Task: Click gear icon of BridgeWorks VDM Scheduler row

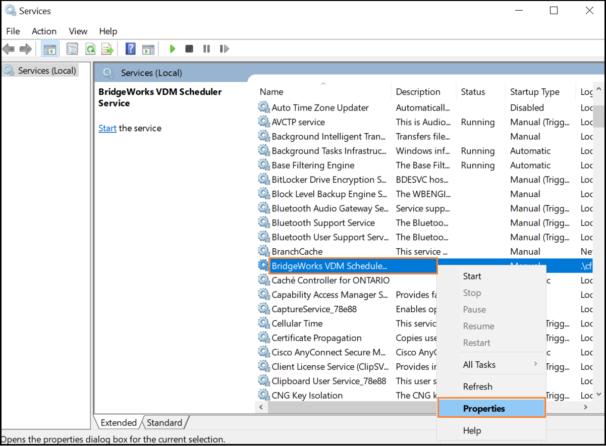Action: pyautogui.click(x=263, y=265)
